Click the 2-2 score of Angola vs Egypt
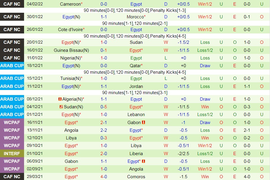Image resolution: width=270 pixels, height=180 pixels. click(104, 130)
